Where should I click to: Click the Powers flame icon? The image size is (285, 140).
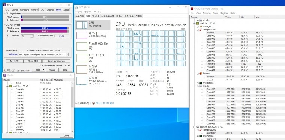pos(201,74)
